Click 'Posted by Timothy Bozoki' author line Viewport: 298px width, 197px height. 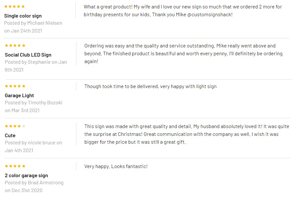tap(34, 103)
